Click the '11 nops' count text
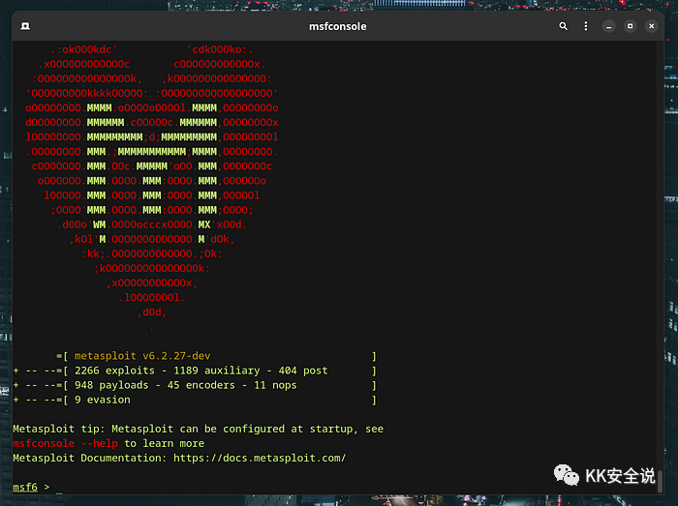 click(275, 385)
